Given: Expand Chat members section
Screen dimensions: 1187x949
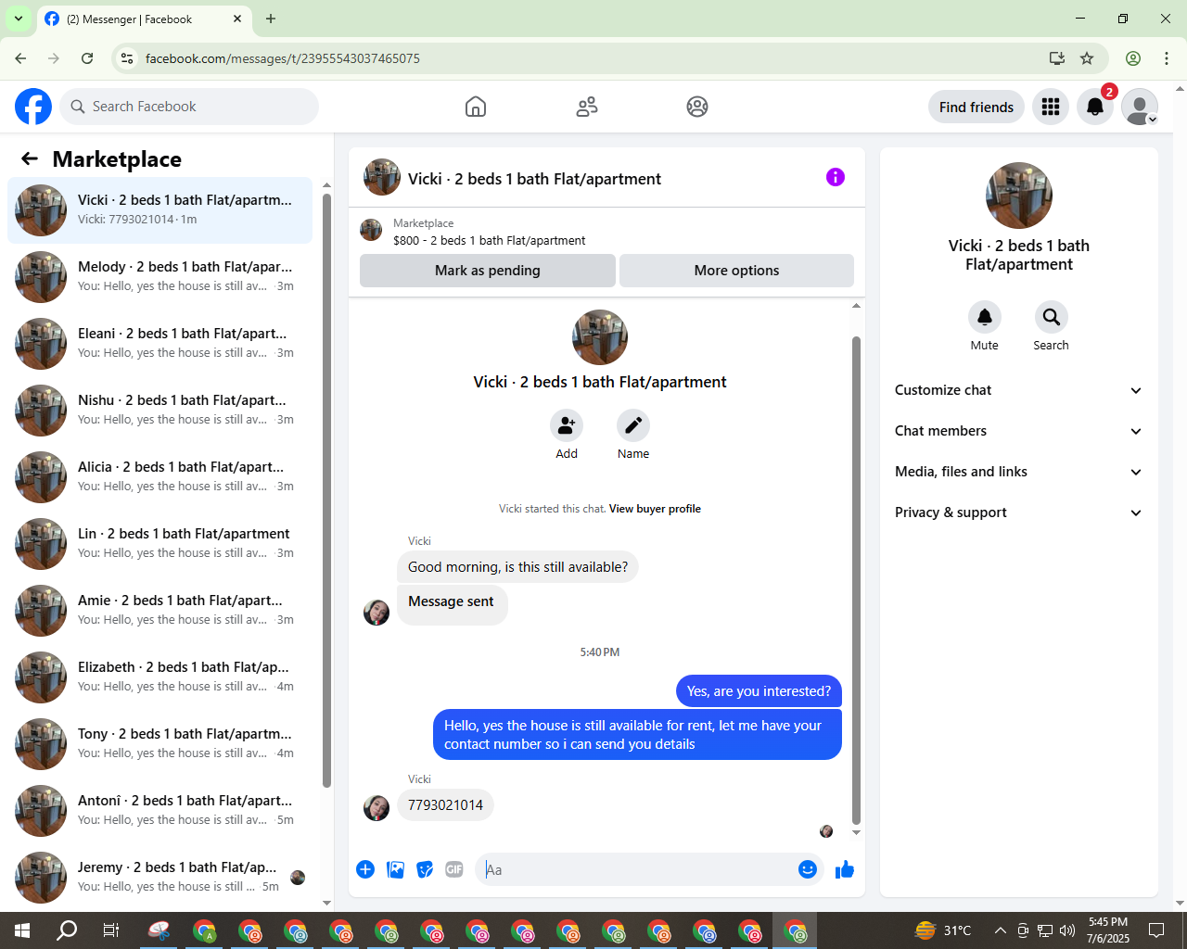Looking at the screenshot, I should click(1018, 431).
